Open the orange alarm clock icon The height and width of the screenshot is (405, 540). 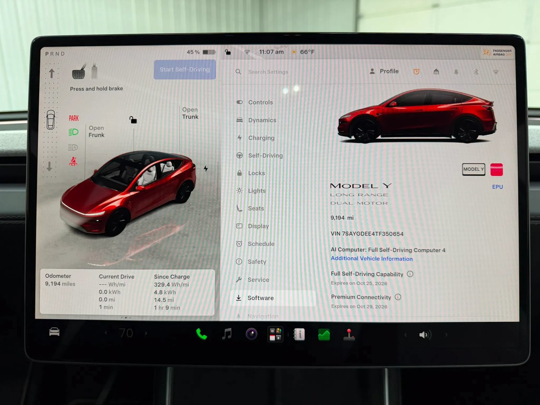click(x=416, y=71)
